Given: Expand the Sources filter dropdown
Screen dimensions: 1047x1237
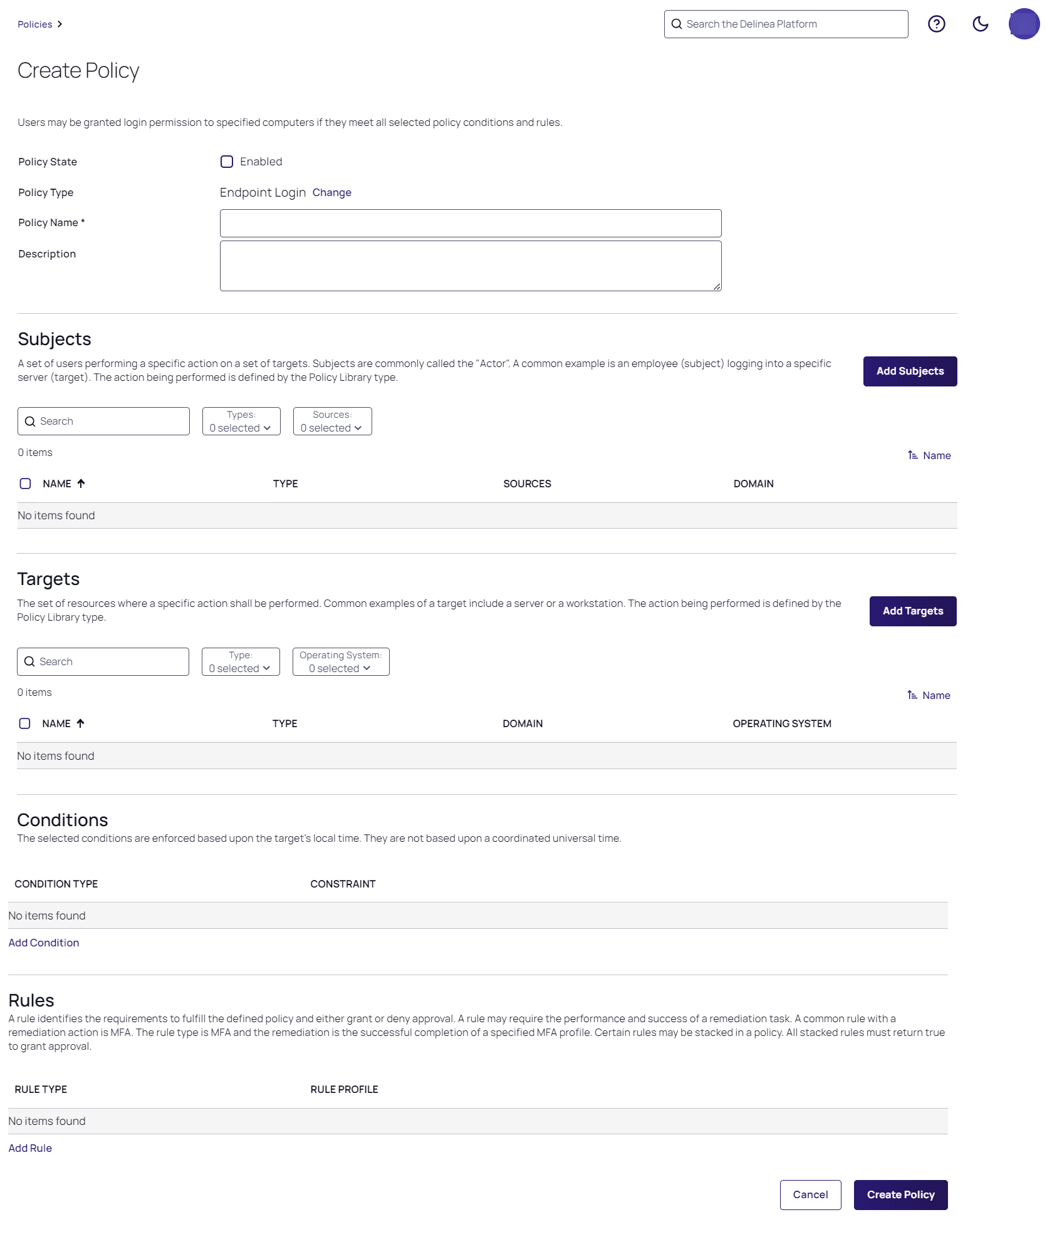Looking at the screenshot, I should (332, 422).
